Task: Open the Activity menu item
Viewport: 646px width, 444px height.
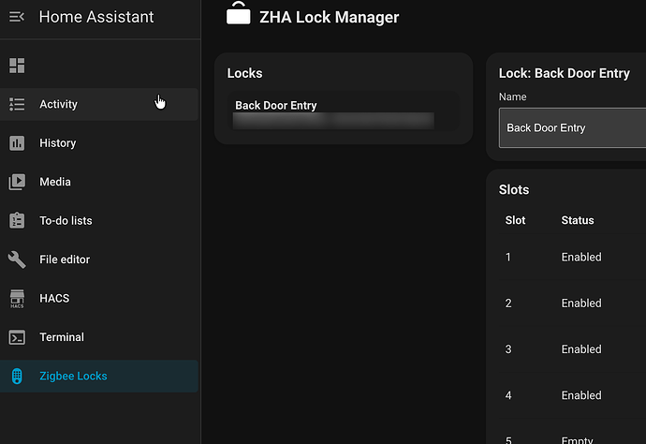Action: pyautogui.click(x=58, y=105)
